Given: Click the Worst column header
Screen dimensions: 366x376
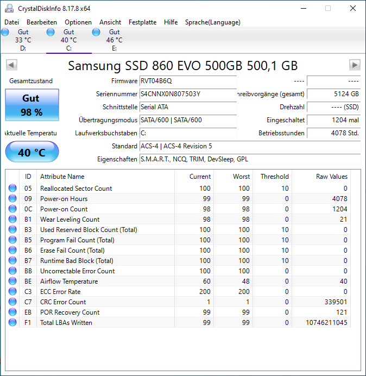Looking at the screenshot, I should tap(233, 177).
